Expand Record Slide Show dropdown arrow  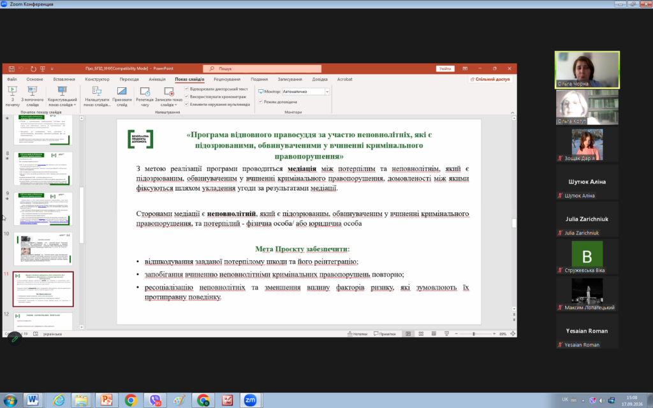point(176,105)
